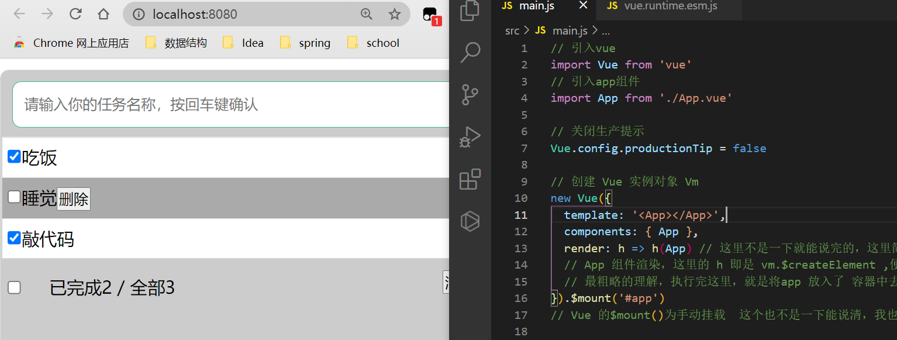This screenshot has width=897, height=340.
Task: Open the browser home page
Action: pyautogui.click(x=103, y=14)
